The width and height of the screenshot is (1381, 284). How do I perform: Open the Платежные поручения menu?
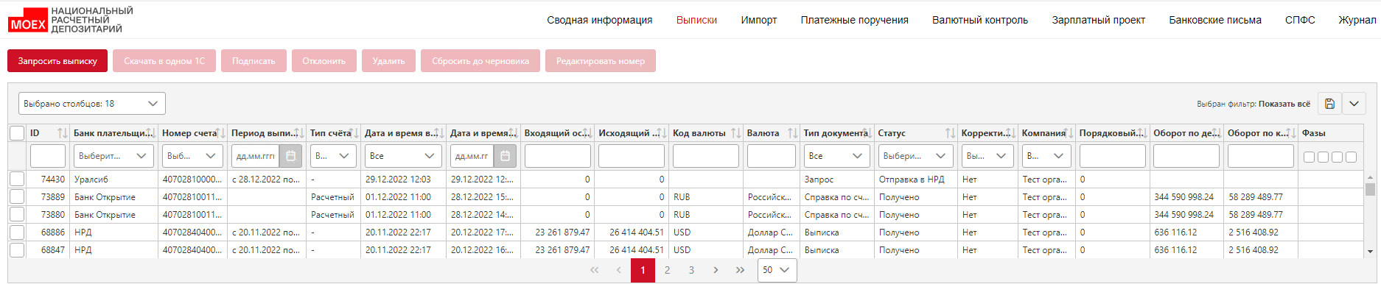click(854, 20)
